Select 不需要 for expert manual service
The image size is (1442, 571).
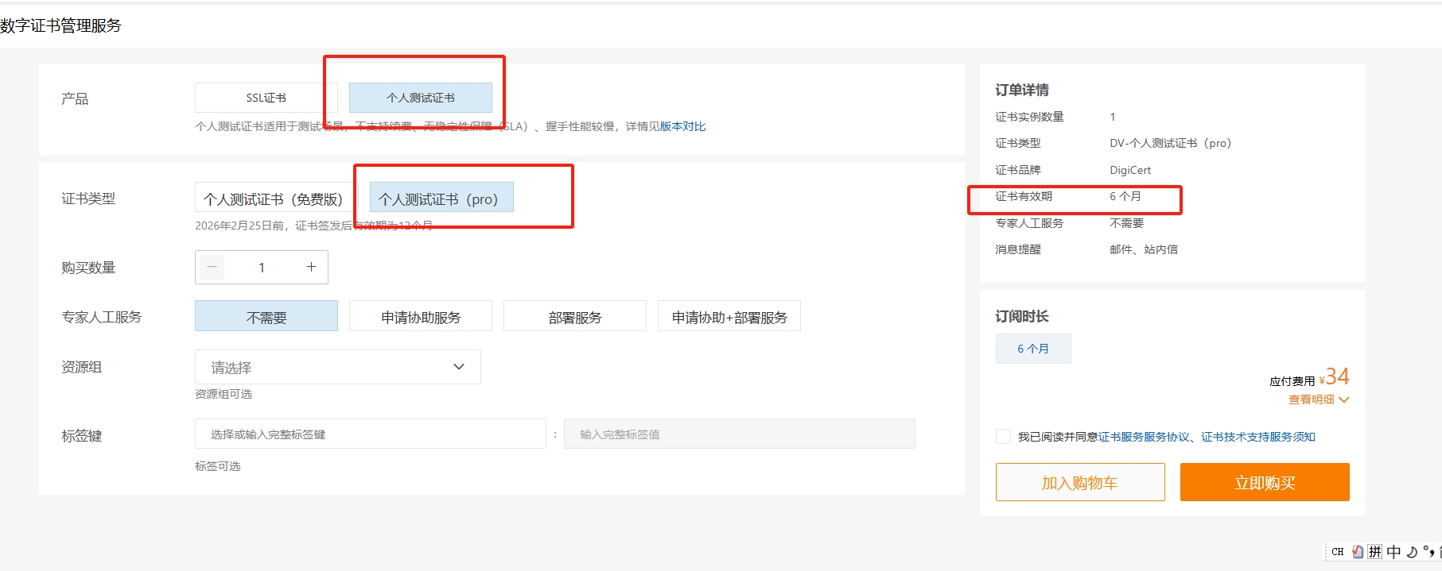pyautogui.click(x=266, y=317)
